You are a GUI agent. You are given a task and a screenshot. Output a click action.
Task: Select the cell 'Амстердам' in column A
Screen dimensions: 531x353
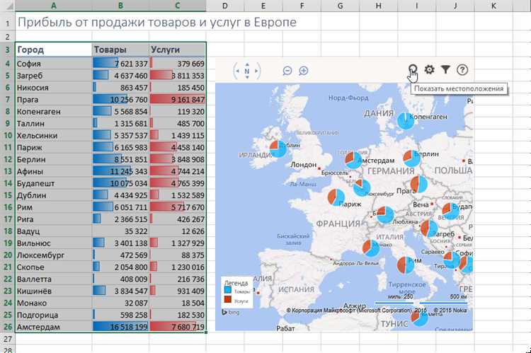pyautogui.click(x=54, y=327)
